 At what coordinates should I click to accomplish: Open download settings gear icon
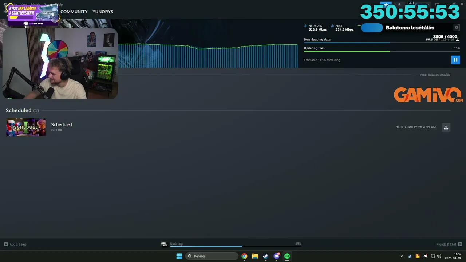click(x=457, y=28)
